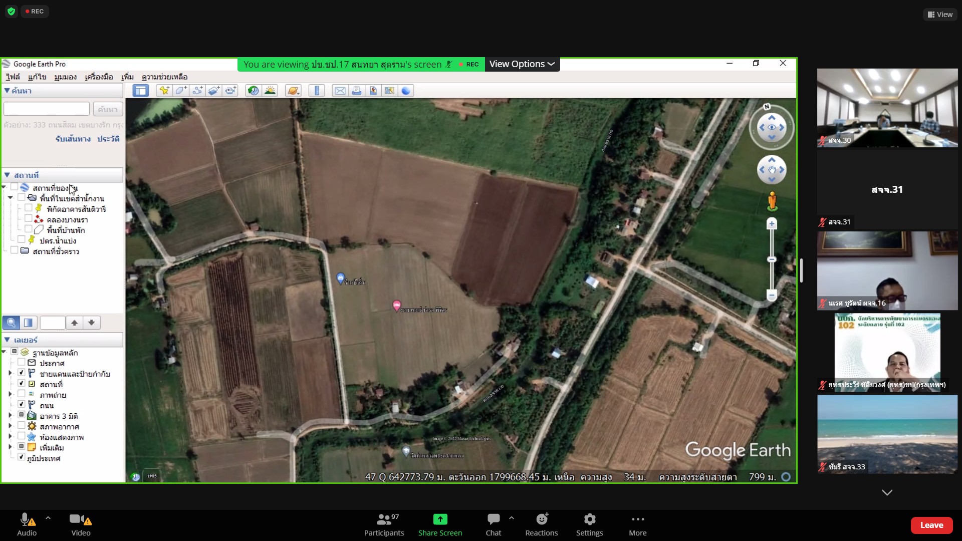Open Audio options arrow in Zoom
Viewport: 962px width, 541px height.
coord(48,518)
